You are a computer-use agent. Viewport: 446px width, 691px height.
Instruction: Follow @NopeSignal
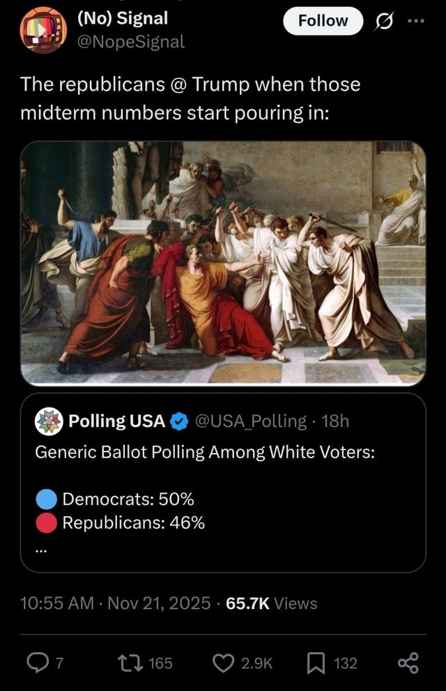(321, 21)
